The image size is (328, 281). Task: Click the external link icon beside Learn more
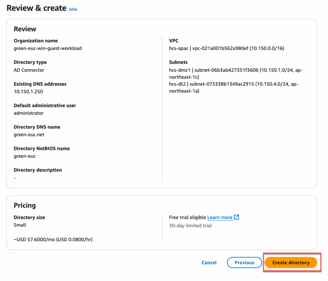point(237,217)
